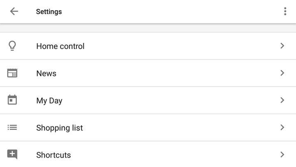Screen dimensions: 296x167
Task: Click the Shopping list bullet-list icon
Action: point(12,128)
